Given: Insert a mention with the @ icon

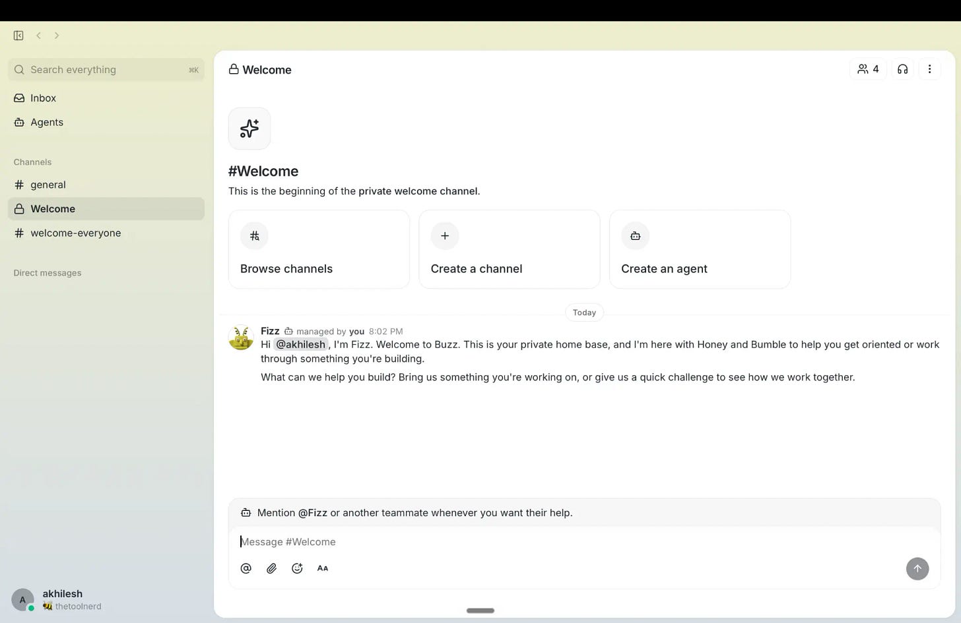Looking at the screenshot, I should point(246,568).
